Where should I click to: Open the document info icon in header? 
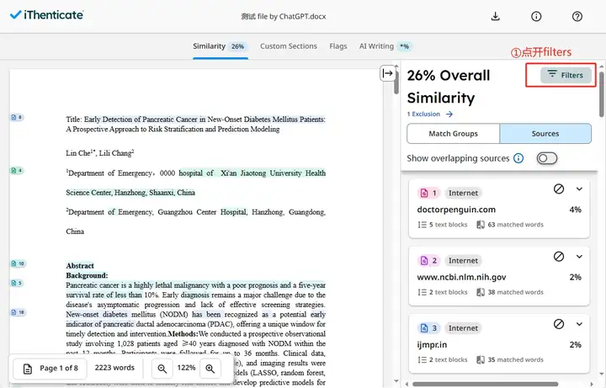coord(536,16)
